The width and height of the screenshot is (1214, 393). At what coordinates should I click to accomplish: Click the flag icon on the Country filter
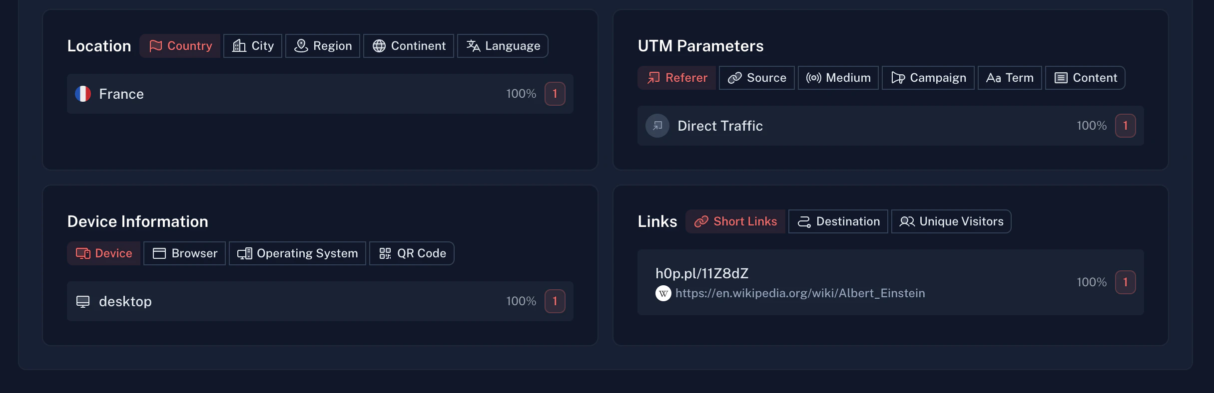(155, 45)
